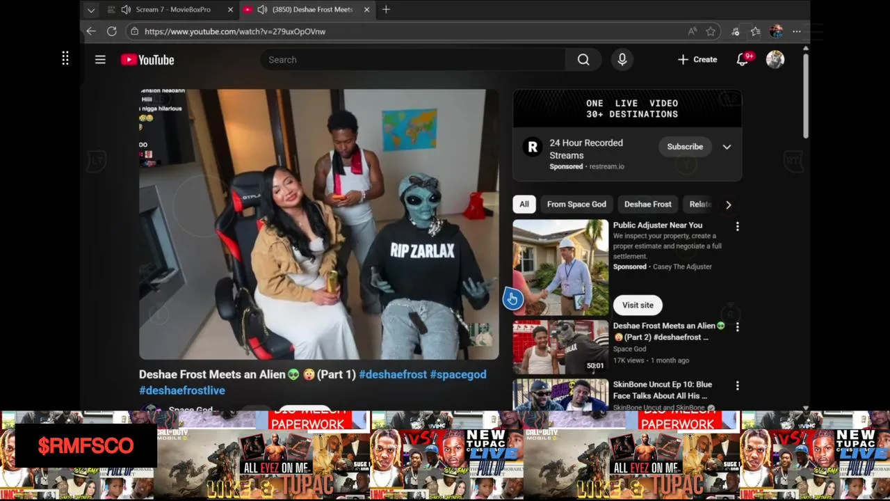The height and width of the screenshot is (501, 890).
Task: Mute the Scream 7 tab speaker icon
Action: click(126, 10)
